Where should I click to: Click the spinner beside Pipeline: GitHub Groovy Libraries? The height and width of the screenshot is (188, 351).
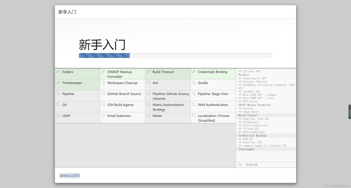pyautogui.click(x=149, y=94)
